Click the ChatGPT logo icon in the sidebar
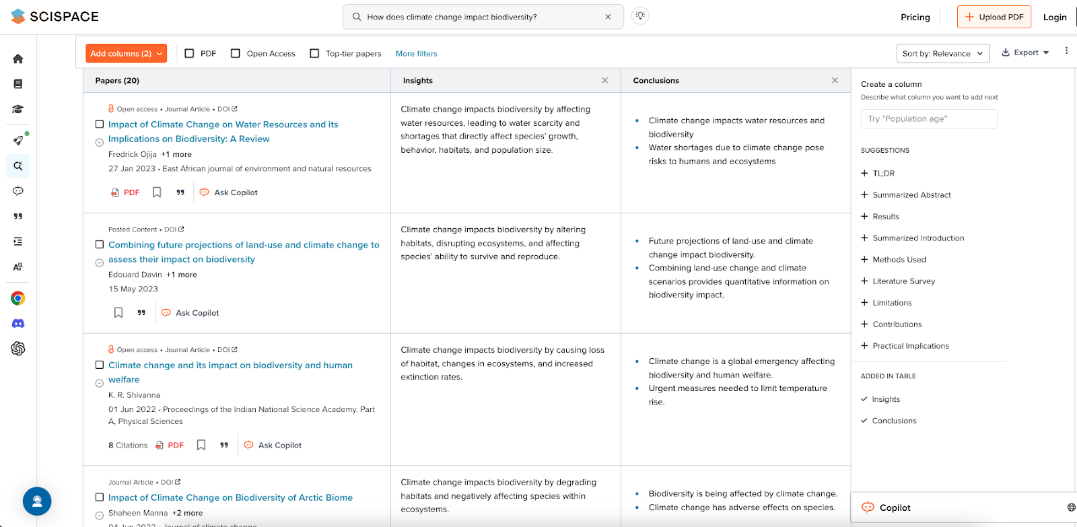Image resolution: width=1077 pixels, height=527 pixels. [x=18, y=349]
